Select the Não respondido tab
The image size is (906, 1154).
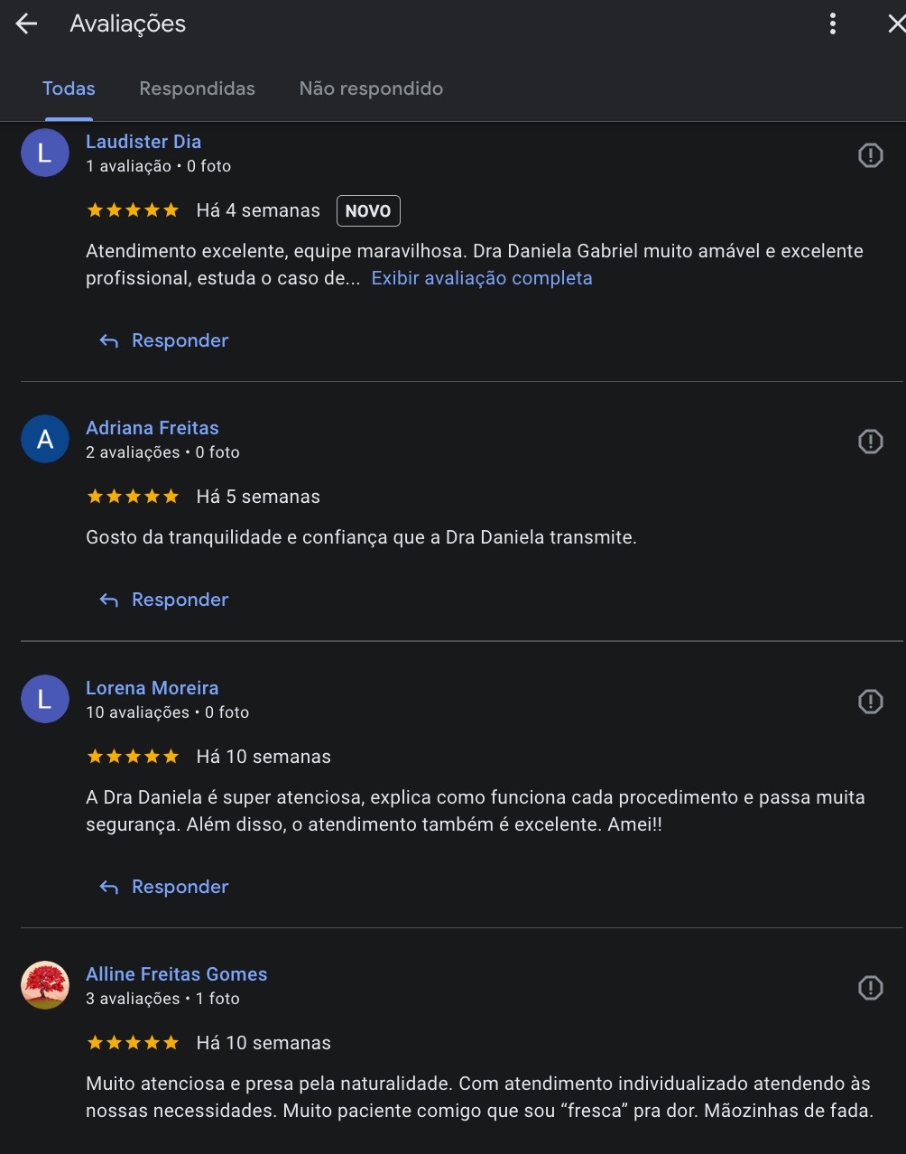pyautogui.click(x=371, y=88)
